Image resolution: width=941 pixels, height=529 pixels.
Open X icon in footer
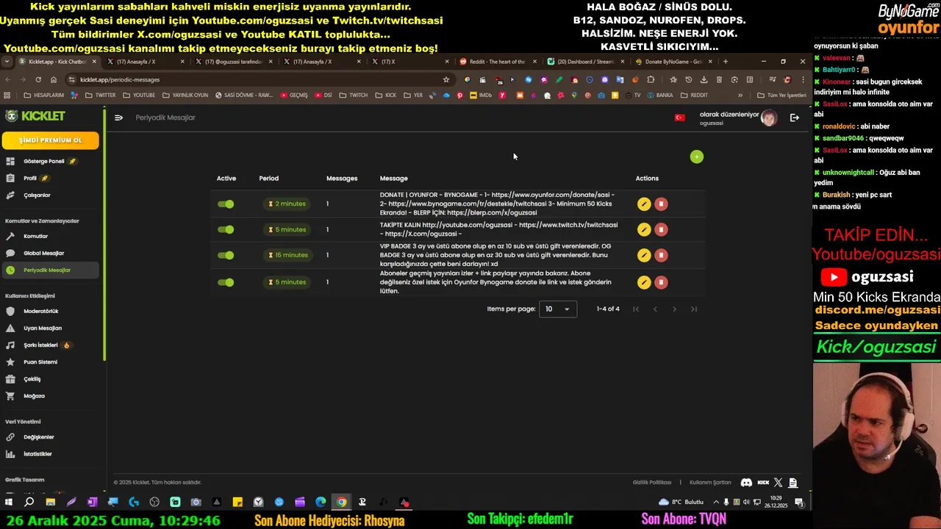pyautogui.click(x=779, y=483)
